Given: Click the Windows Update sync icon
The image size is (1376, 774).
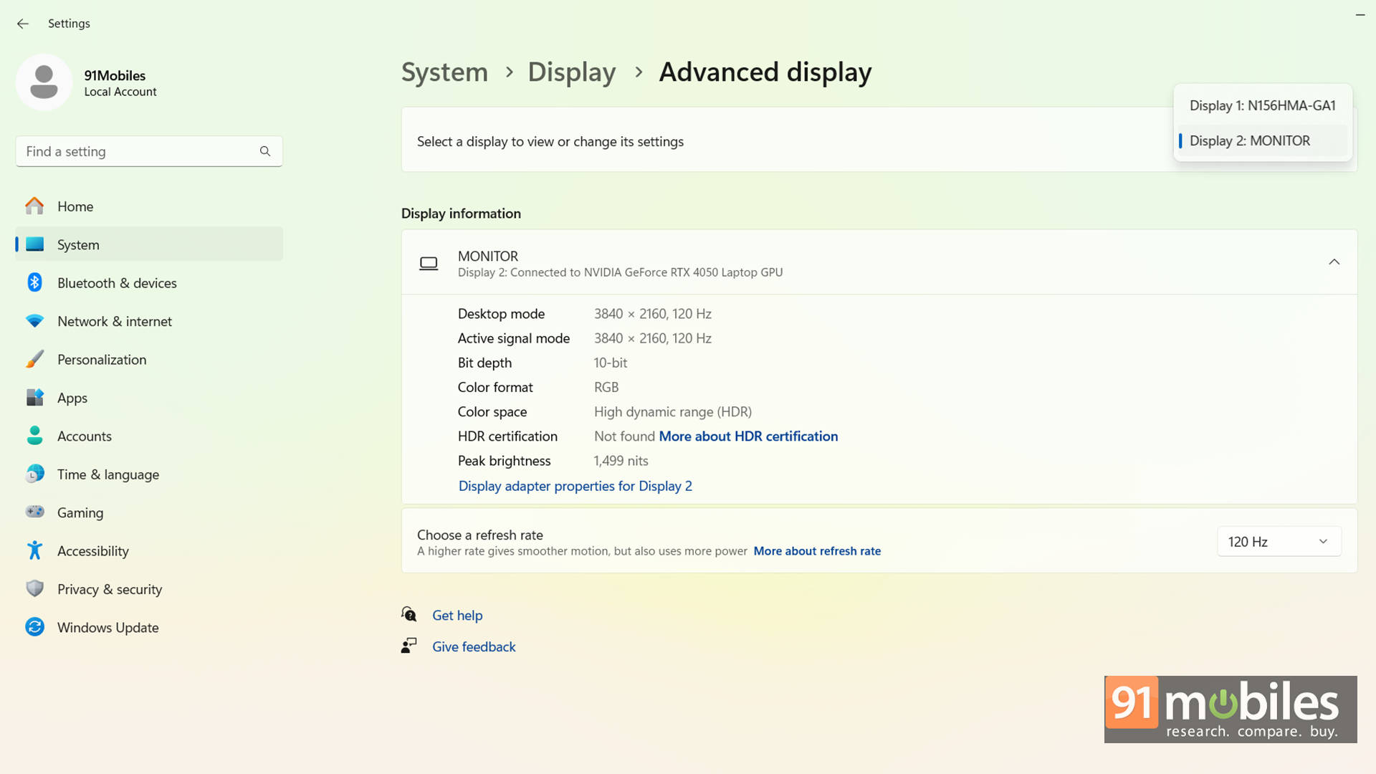Looking at the screenshot, I should coord(34,627).
